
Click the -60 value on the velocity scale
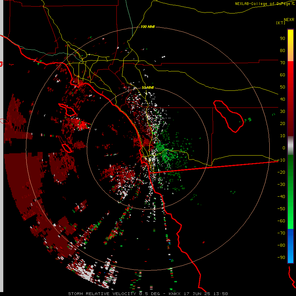click(x=281, y=221)
